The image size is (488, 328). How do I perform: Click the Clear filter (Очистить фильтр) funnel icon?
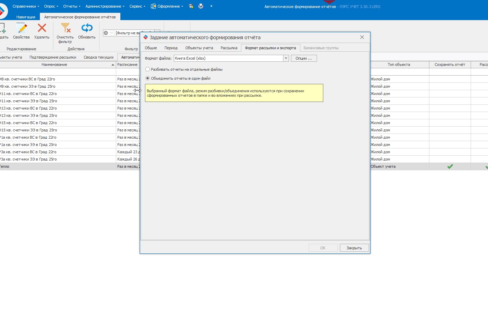pyautogui.click(x=65, y=28)
